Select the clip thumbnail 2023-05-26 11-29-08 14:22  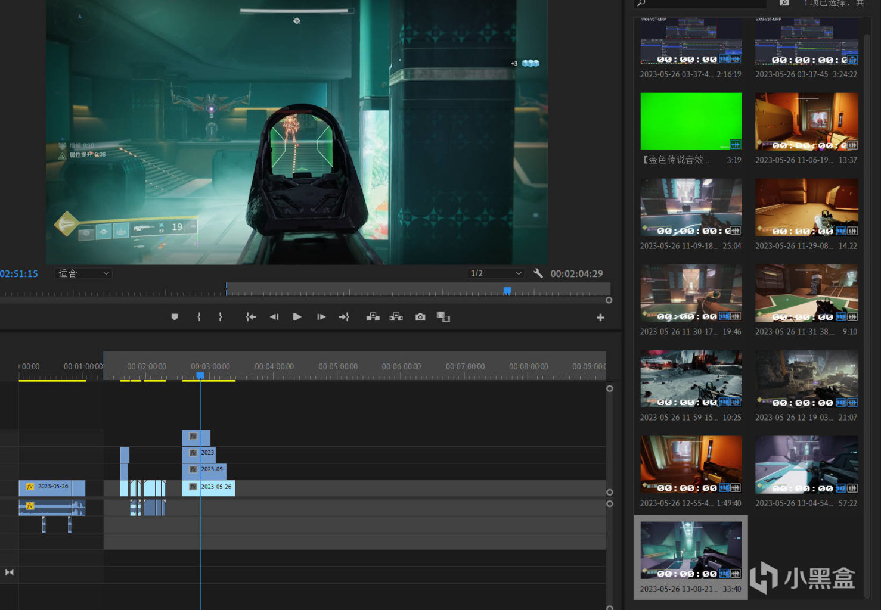[806, 207]
